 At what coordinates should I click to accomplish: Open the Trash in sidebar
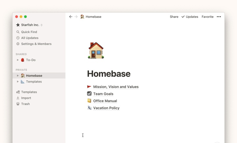click(25, 104)
